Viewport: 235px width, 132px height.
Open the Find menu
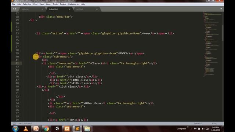[x=35, y=4]
